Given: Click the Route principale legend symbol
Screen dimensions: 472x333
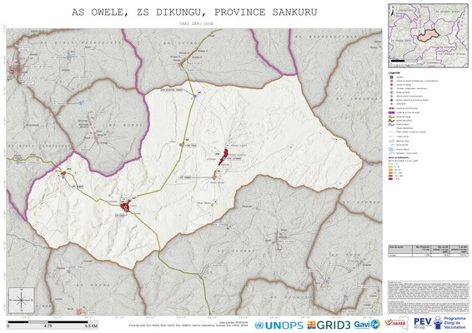Looking at the screenshot, I should [x=392, y=117].
